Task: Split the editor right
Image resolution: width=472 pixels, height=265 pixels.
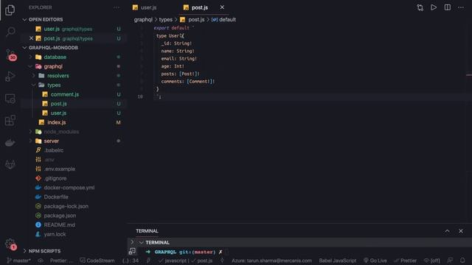Action: (x=448, y=7)
